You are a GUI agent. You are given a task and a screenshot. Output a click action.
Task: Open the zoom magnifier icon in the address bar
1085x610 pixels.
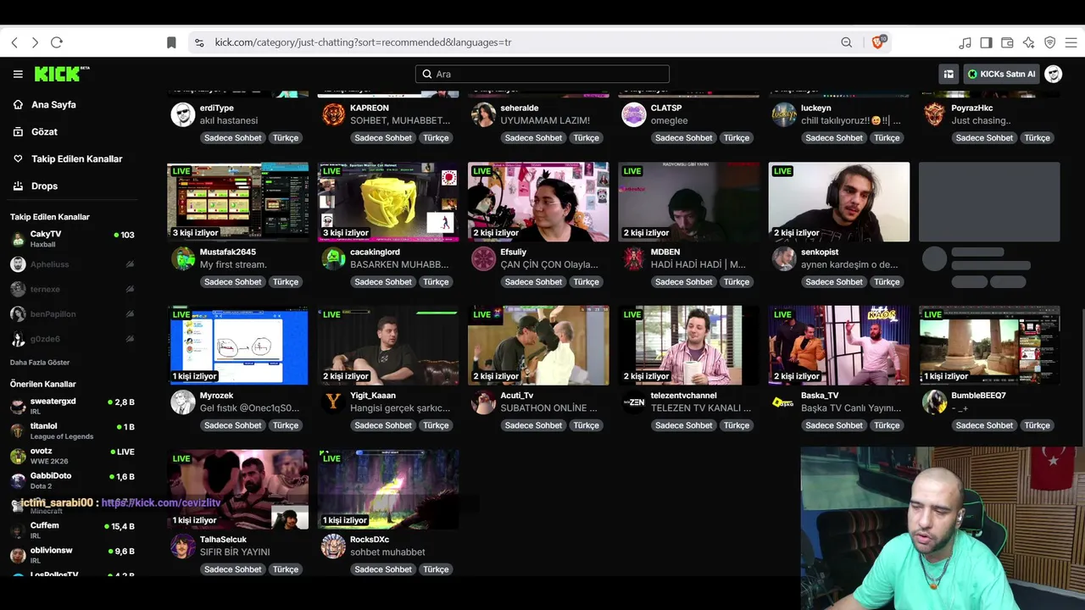[x=846, y=42]
